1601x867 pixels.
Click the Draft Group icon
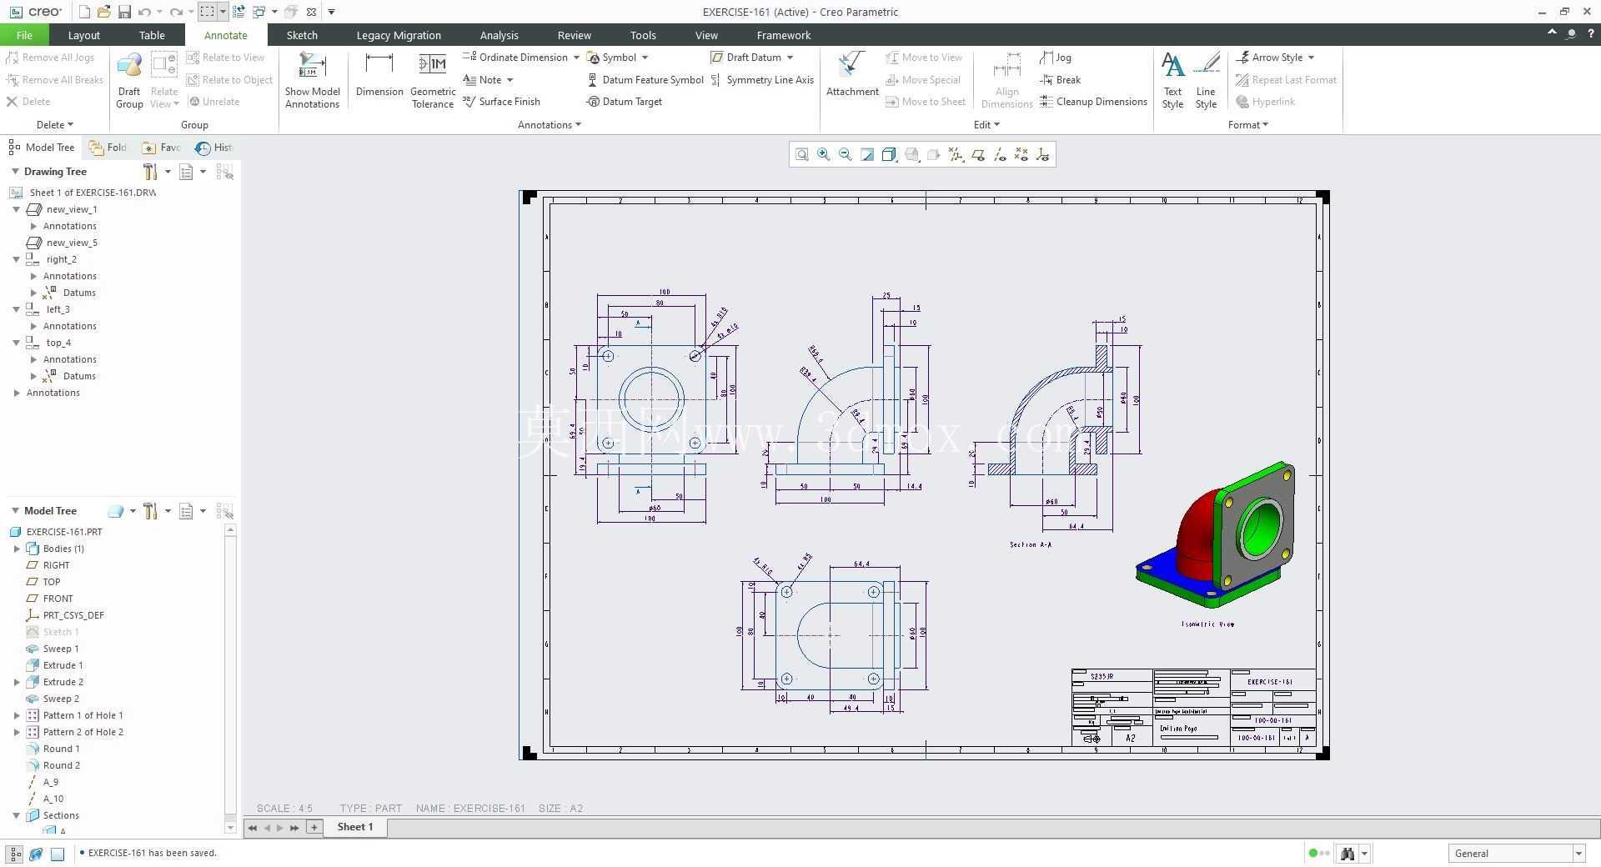[x=129, y=80]
